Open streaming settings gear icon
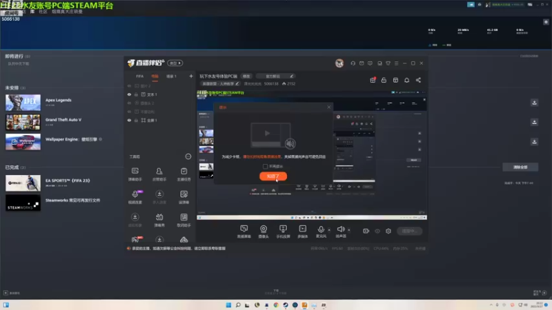 [x=388, y=231]
